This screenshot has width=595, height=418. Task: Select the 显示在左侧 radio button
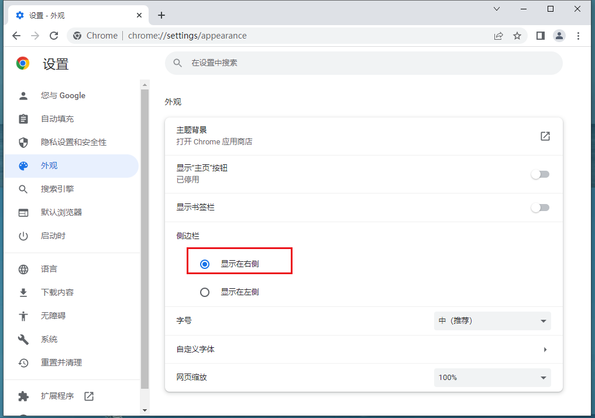205,292
